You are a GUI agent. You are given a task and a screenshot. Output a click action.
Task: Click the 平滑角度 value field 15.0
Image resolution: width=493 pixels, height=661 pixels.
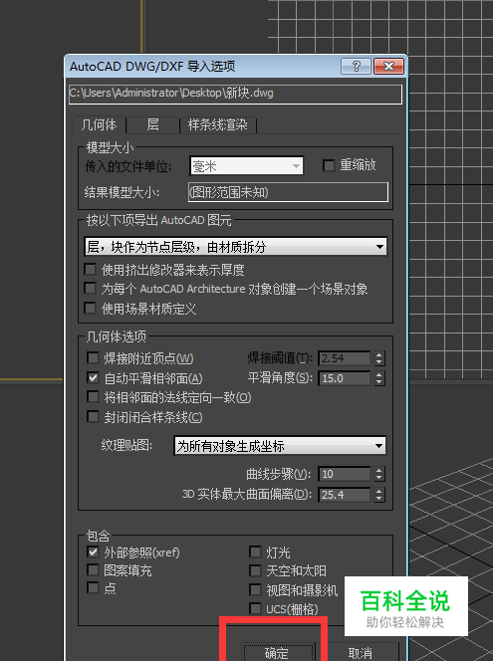(345, 378)
